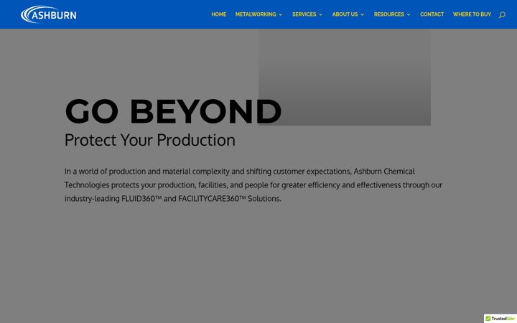Expand the SERVICES dropdown chevron
Image resolution: width=517 pixels, height=323 pixels.
pos(320,14)
